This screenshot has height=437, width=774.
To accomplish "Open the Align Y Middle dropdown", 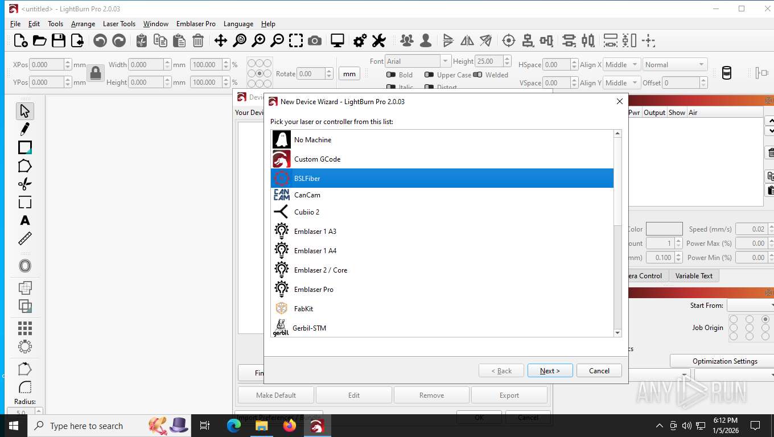I will point(621,83).
